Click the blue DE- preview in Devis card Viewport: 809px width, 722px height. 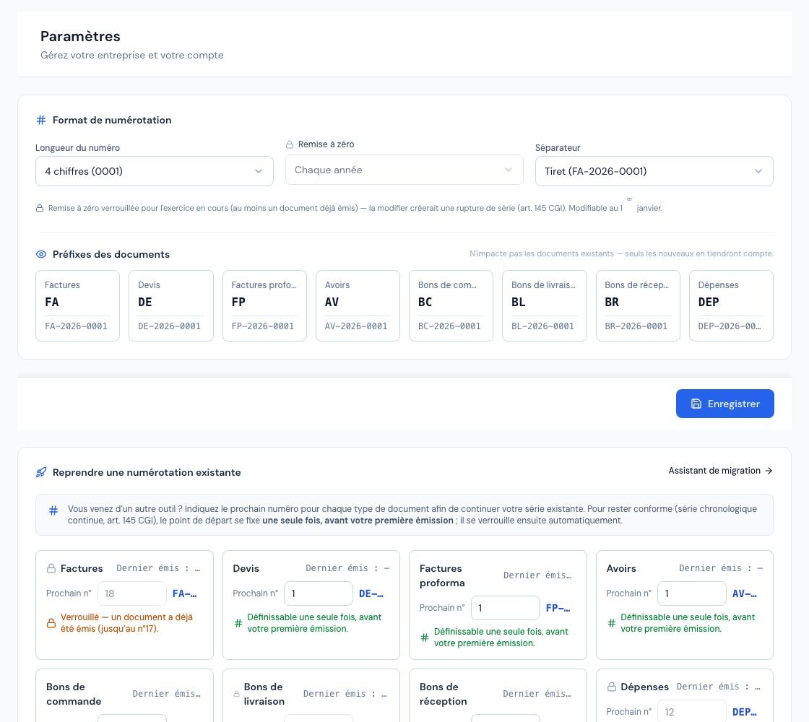pyautogui.click(x=371, y=593)
